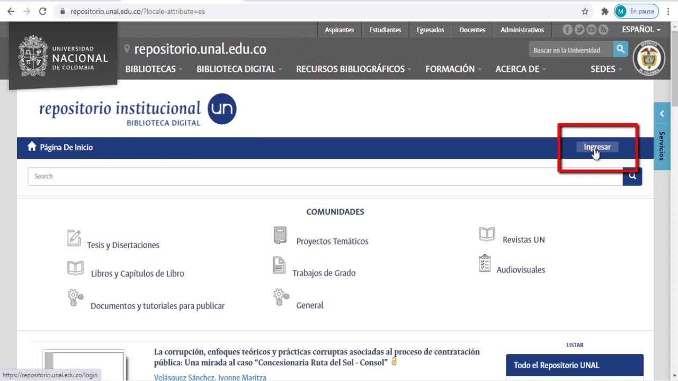The width and height of the screenshot is (678, 381).
Task: Select the Docentes top link
Action: pyautogui.click(x=472, y=30)
